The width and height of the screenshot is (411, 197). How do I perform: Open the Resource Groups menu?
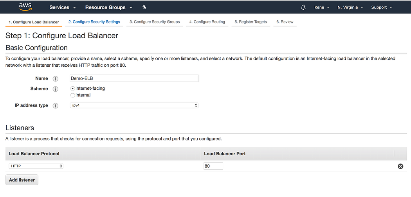point(108,7)
